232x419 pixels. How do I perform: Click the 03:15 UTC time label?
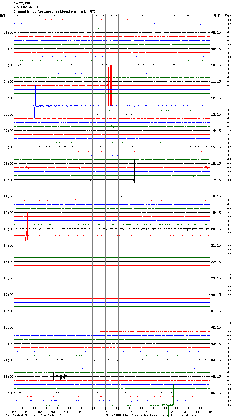(216, 344)
